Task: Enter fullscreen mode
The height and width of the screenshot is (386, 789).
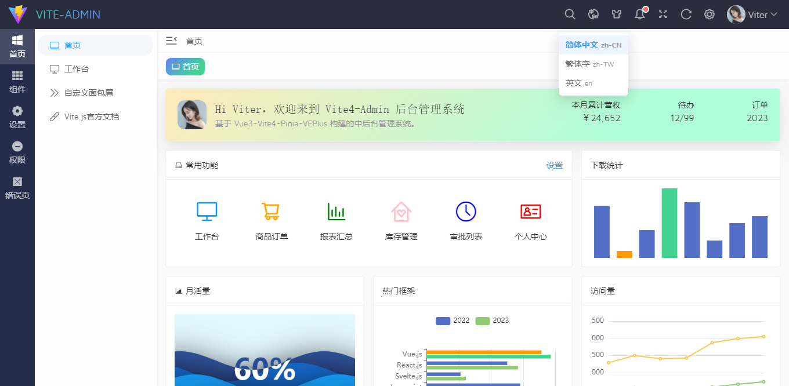Action: pyautogui.click(x=663, y=14)
